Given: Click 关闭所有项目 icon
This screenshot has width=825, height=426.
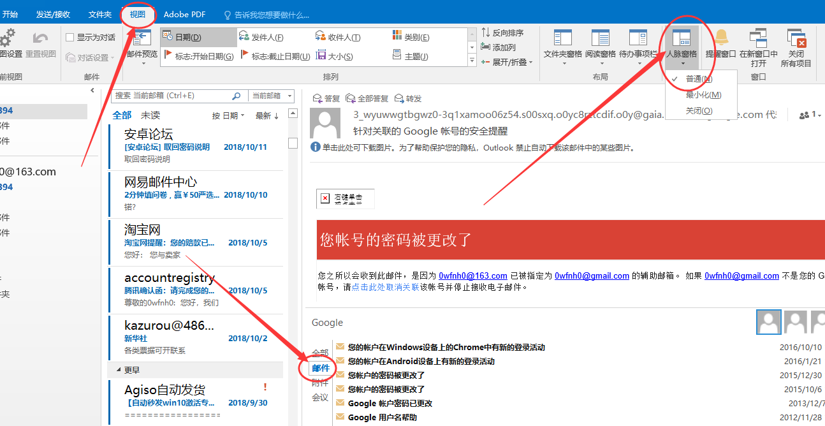Looking at the screenshot, I should coord(796,38).
